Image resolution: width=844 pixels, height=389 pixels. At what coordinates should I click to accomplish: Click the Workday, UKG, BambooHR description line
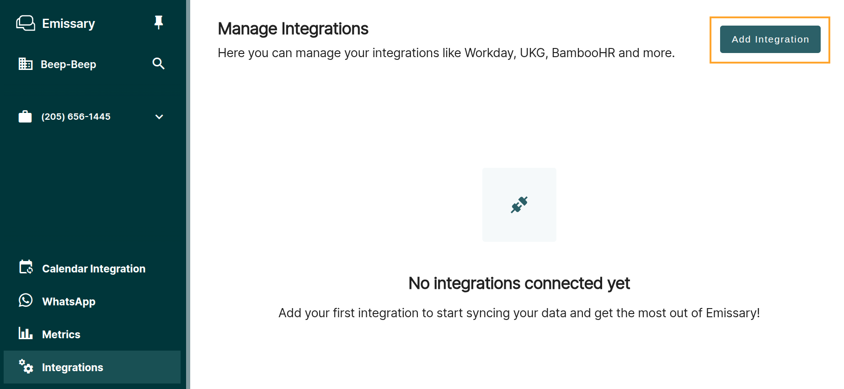(x=446, y=53)
